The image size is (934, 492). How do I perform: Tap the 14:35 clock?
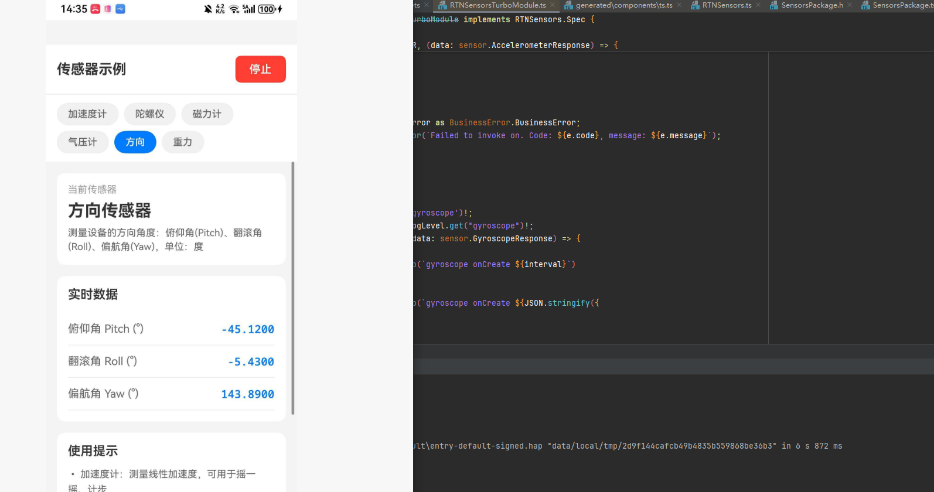(x=74, y=9)
